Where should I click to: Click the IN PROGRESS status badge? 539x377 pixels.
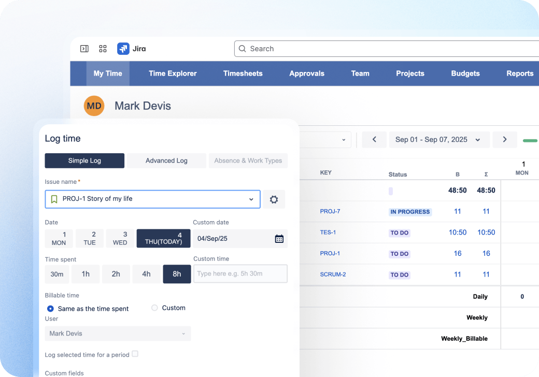[x=410, y=212]
